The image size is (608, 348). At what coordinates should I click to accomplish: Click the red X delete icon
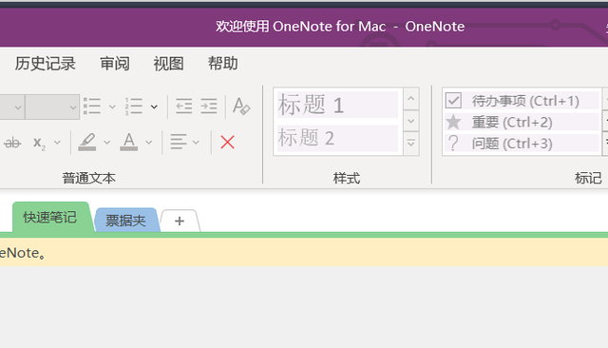click(x=228, y=142)
